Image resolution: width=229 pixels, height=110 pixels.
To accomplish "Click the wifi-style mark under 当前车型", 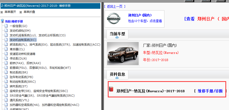I will [x=117, y=37].
